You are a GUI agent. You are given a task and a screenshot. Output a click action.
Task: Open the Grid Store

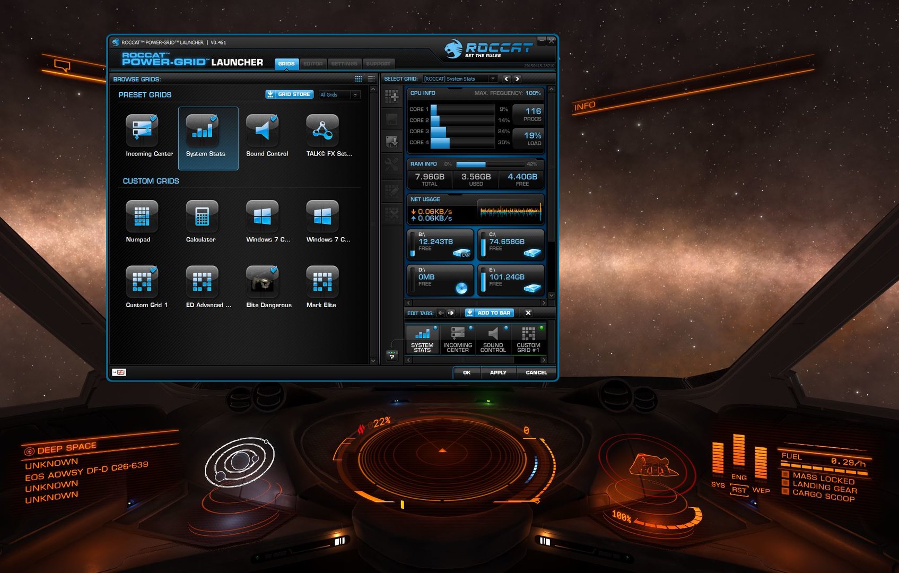[290, 94]
